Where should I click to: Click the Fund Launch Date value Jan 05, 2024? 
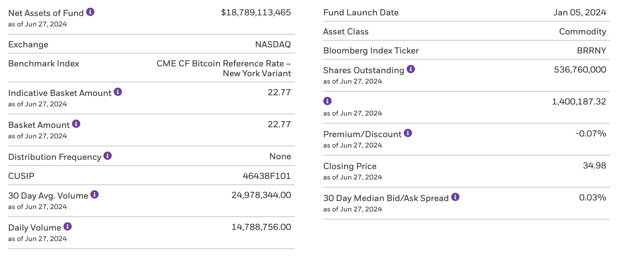coord(580,13)
